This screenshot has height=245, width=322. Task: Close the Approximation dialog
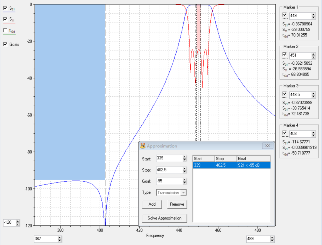pos(267,146)
